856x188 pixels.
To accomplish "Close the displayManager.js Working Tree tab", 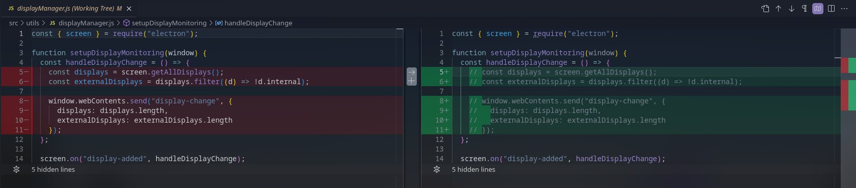I will coord(129,9).
